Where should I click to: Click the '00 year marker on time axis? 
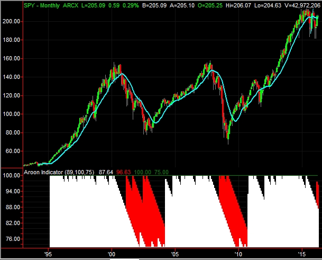click(112, 254)
